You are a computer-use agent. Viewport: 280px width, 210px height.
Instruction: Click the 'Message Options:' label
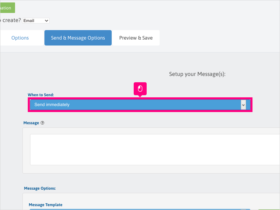(x=40, y=188)
